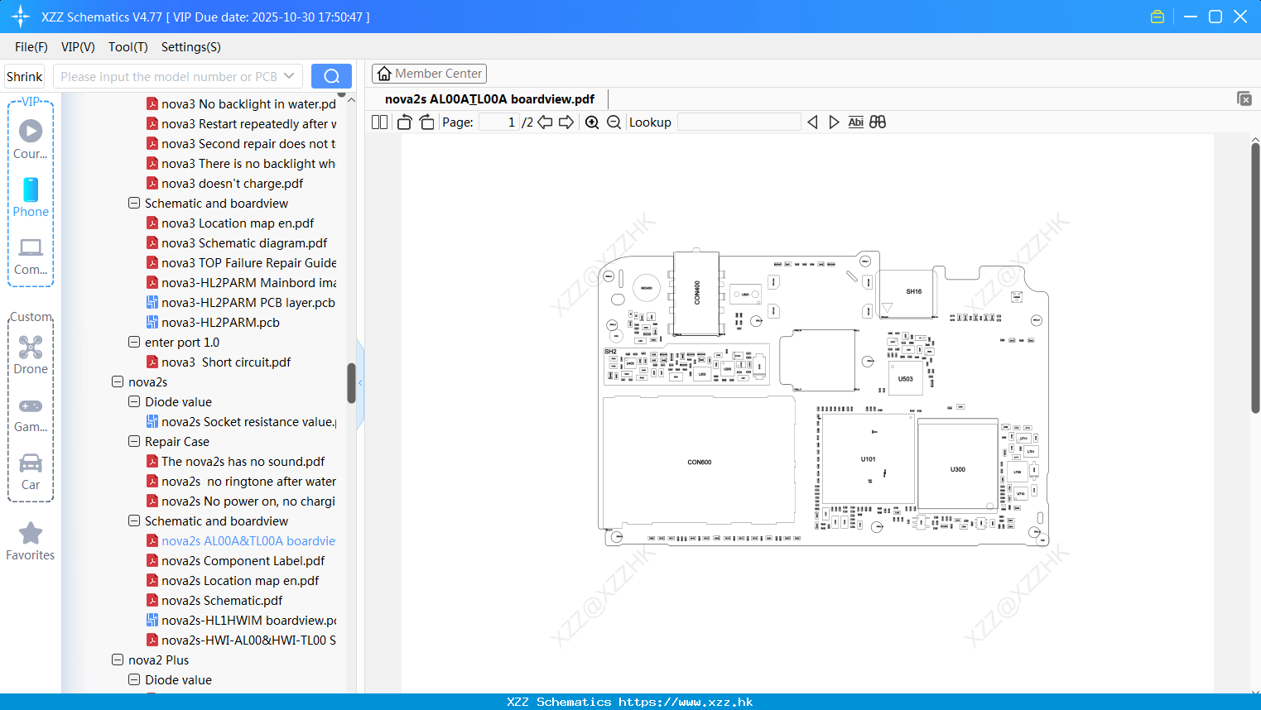
Task: Click the file tree vertical scrollbar
Action: [x=351, y=383]
